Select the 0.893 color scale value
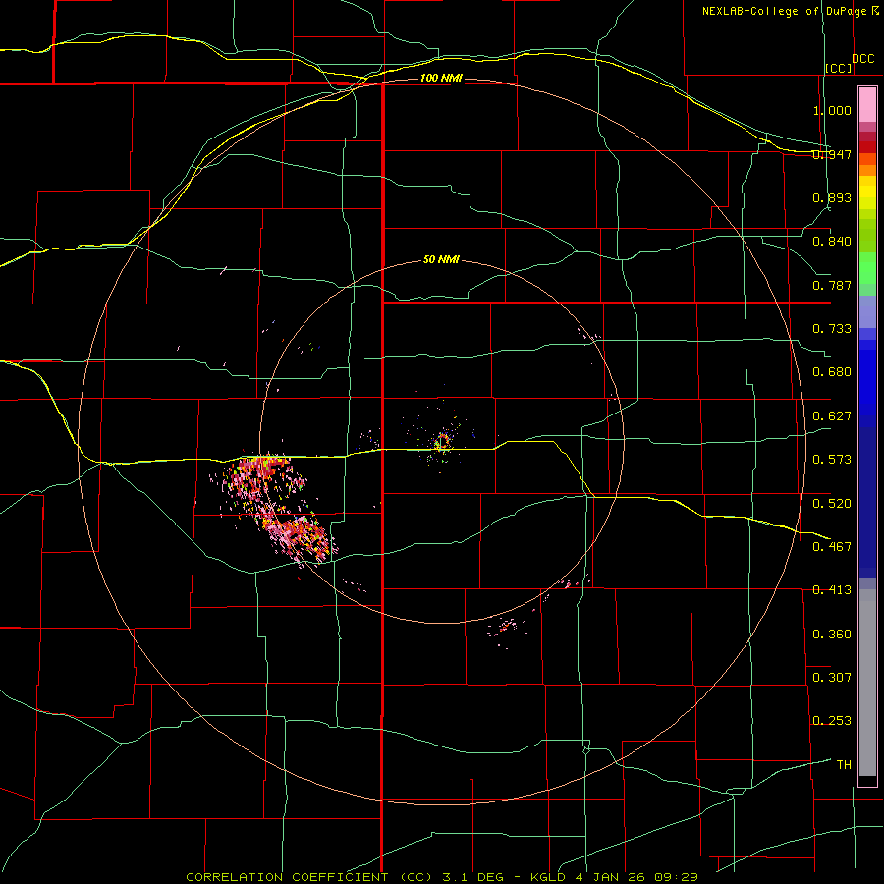Screen dimensions: 884x884 tap(832, 197)
